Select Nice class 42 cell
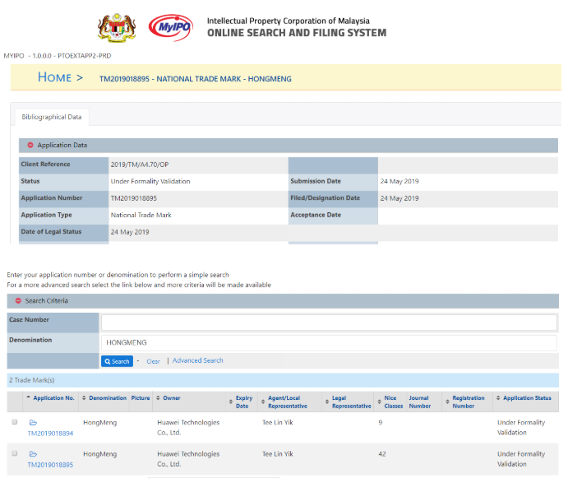This screenshot has width=568, height=492. [x=382, y=454]
